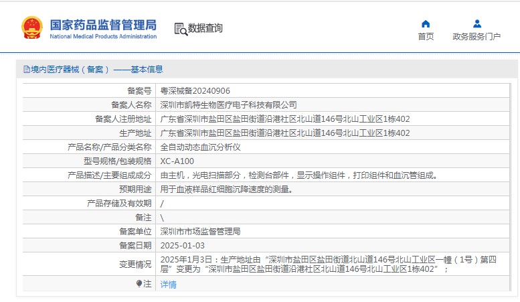Click the 国家药品监督管理局 title

(103, 25)
